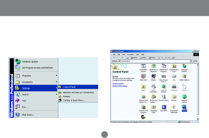
Task: Select Windows Update in Start menu
Action: point(36,62)
